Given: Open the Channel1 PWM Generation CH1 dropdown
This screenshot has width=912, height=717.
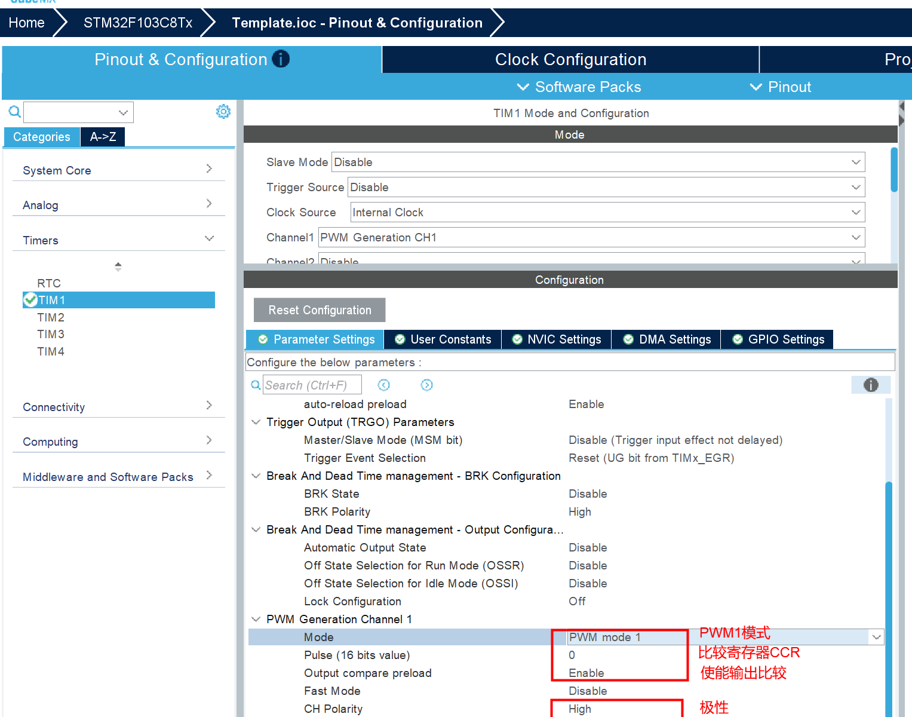Looking at the screenshot, I should [x=591, y=237].
